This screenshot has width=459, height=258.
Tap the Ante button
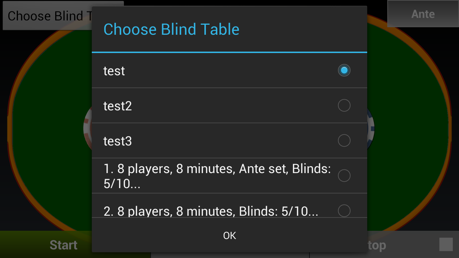(x=423, y=14)
